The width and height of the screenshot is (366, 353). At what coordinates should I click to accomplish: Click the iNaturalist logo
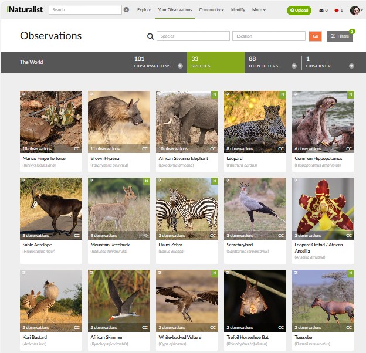pos(24,10)
